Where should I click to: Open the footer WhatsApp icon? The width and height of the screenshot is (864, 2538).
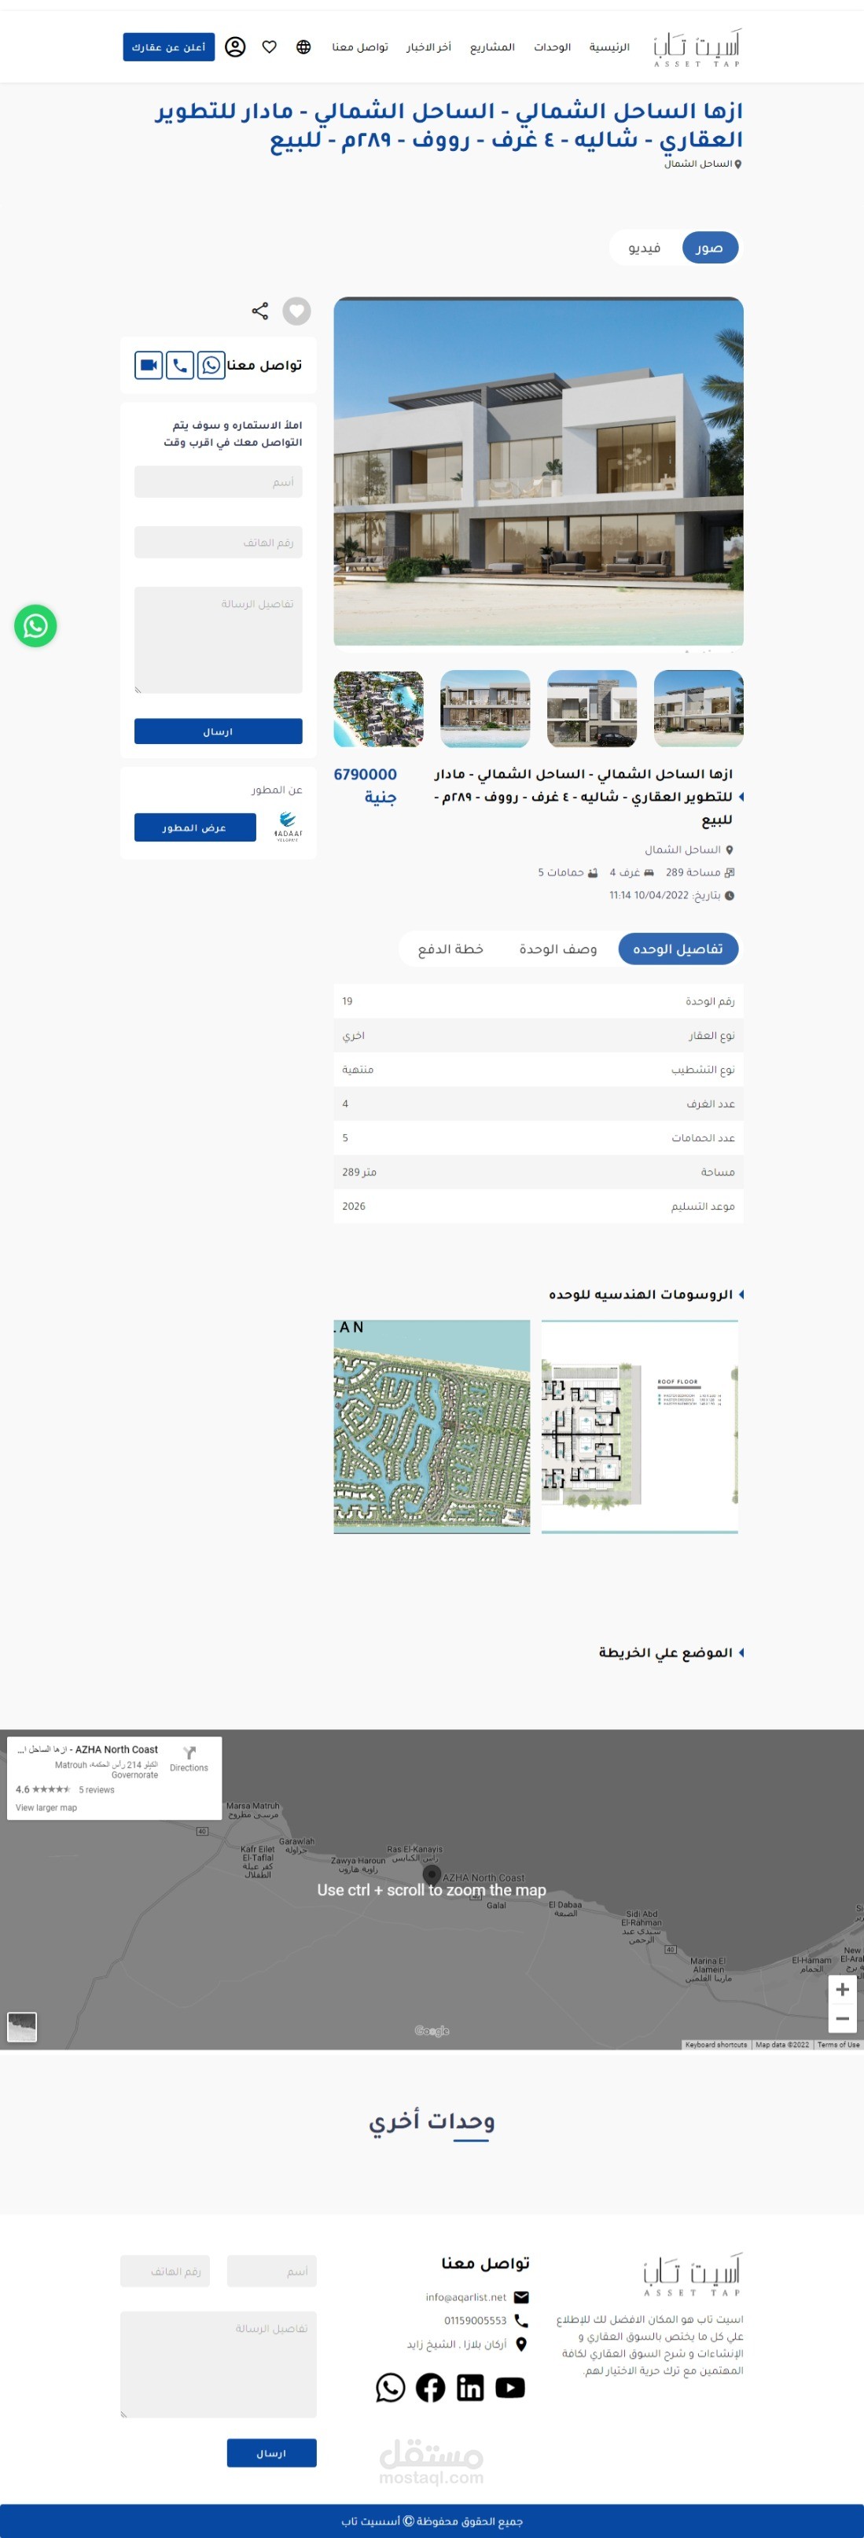(x=390, y=2386)
